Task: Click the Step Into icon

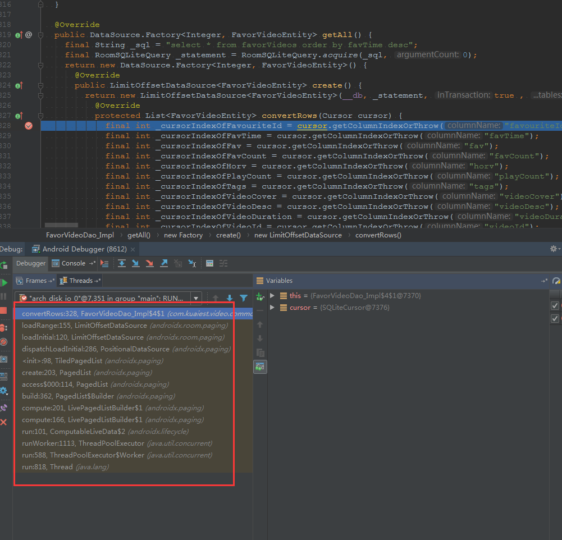Action: pos(135,263)
